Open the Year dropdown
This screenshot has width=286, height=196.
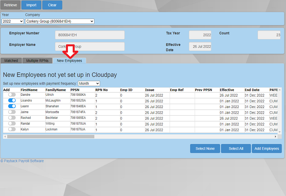12,21
